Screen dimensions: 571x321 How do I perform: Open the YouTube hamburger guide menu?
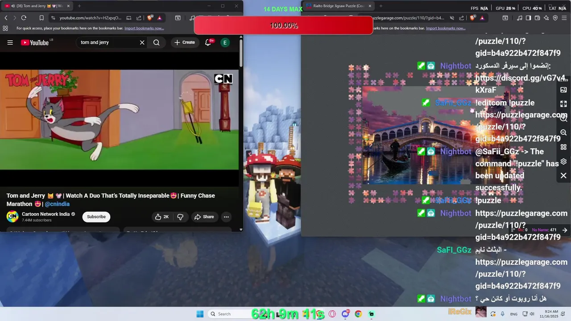(x=10, y=42)
